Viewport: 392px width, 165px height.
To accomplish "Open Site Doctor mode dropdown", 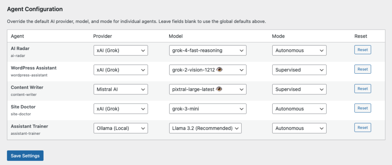I will 299,109.
